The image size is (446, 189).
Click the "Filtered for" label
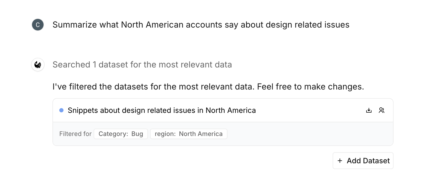click(75, 134)
